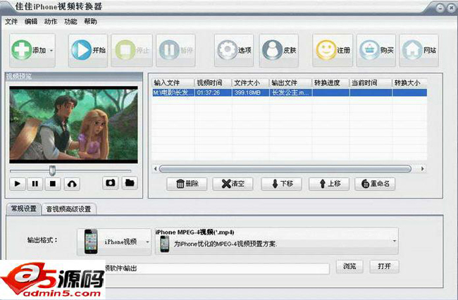Click the scrollbar left arrow
Viewport: 458px width, 300px height.
click(x=156, y=169)
